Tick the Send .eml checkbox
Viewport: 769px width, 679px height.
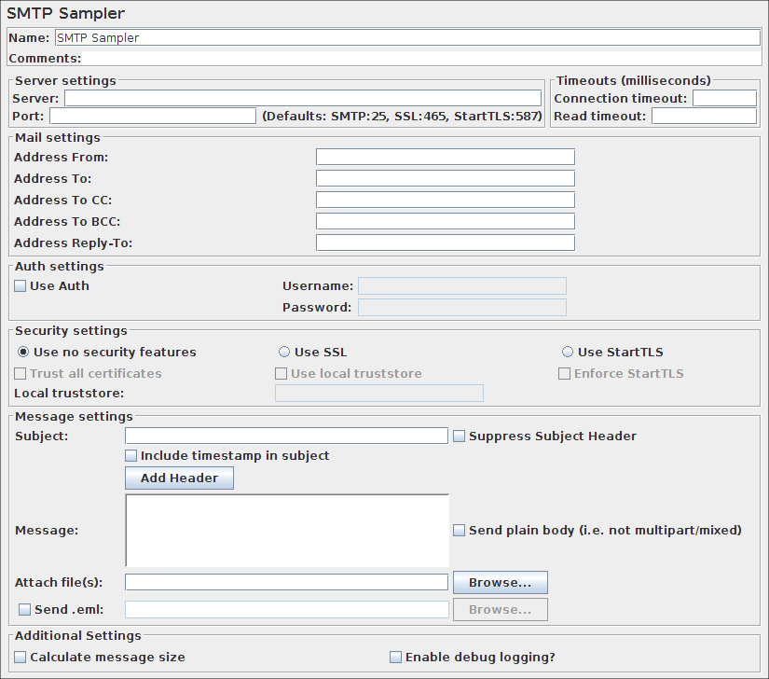point(25,610)
